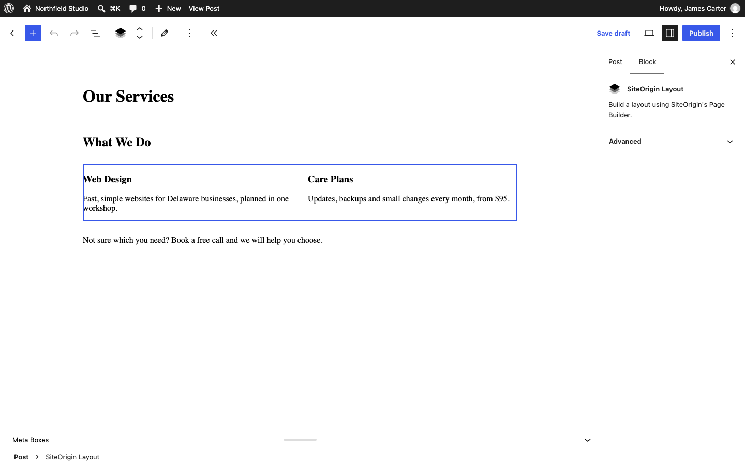The height and width of the screenshot is (465, 745).
Task: Click the WordPress logo in the admin bar
Action: [x=9, y=8]
